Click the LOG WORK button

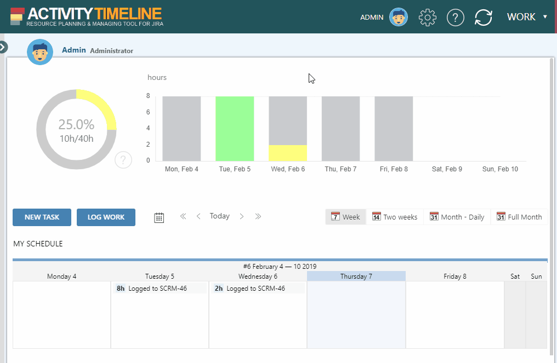[x=106, y=217]
